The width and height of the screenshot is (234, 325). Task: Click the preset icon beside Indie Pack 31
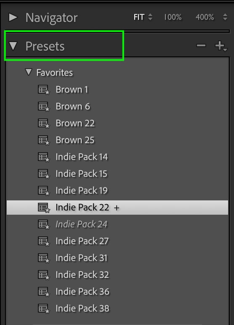(x=43, y=258)
